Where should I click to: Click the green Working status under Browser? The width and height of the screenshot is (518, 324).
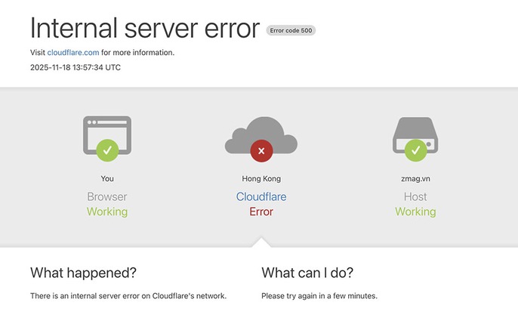(x=107, y=211)
